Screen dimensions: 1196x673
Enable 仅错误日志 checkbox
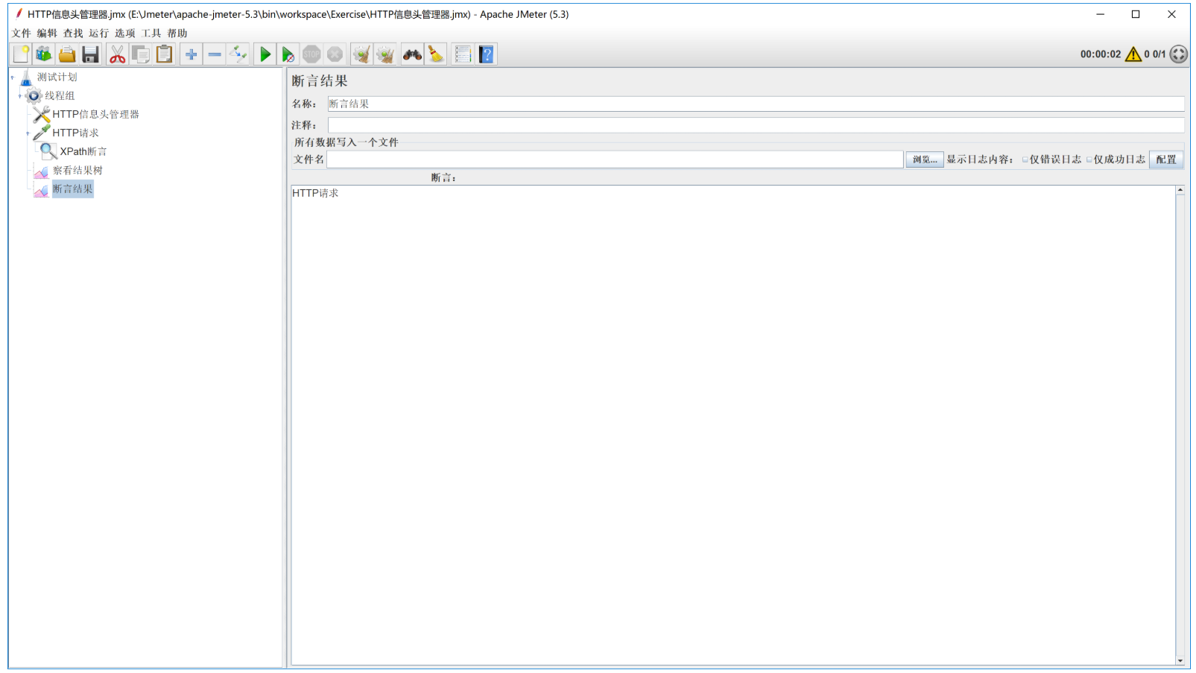click(x=1025, y=159)
